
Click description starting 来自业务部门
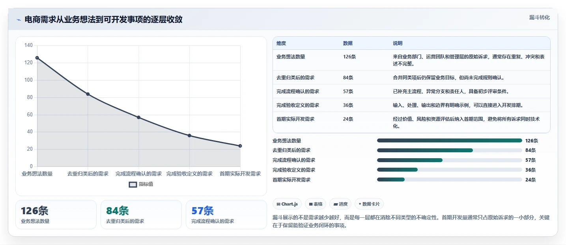469,60
